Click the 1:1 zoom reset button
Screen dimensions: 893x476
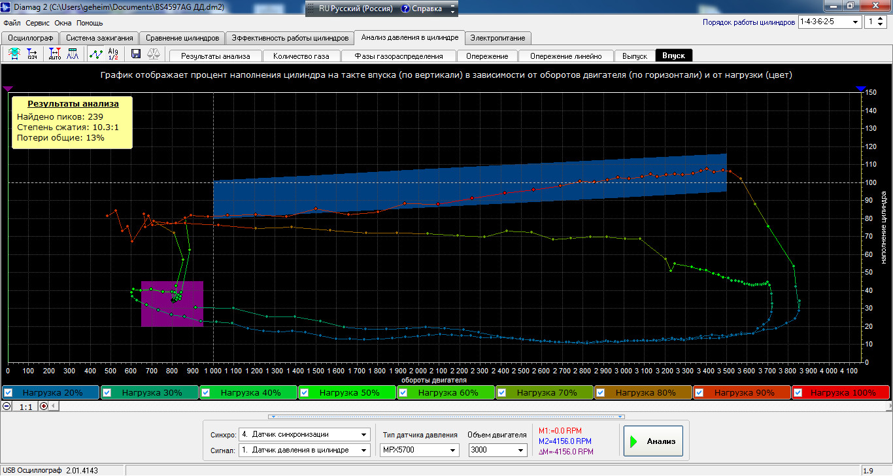coord(26,407)
